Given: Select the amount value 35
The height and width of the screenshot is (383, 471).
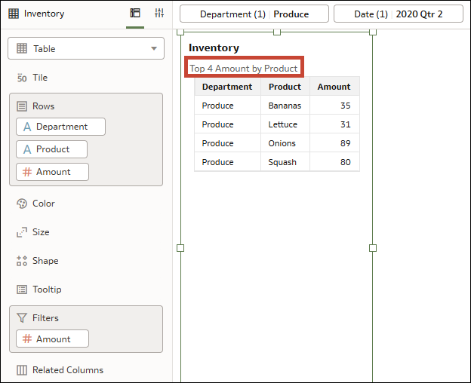Looking at the screenshot, I should coord(346,106).
